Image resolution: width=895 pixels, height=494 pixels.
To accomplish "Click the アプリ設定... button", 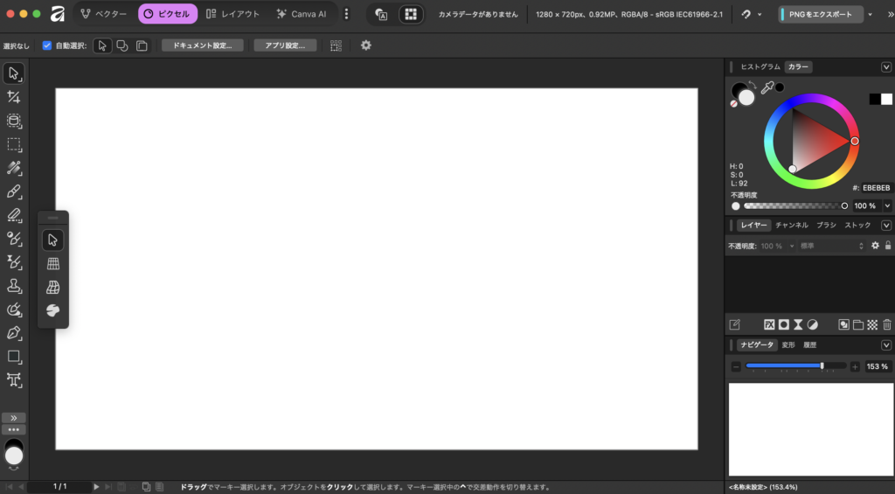I will pos(285,45).
